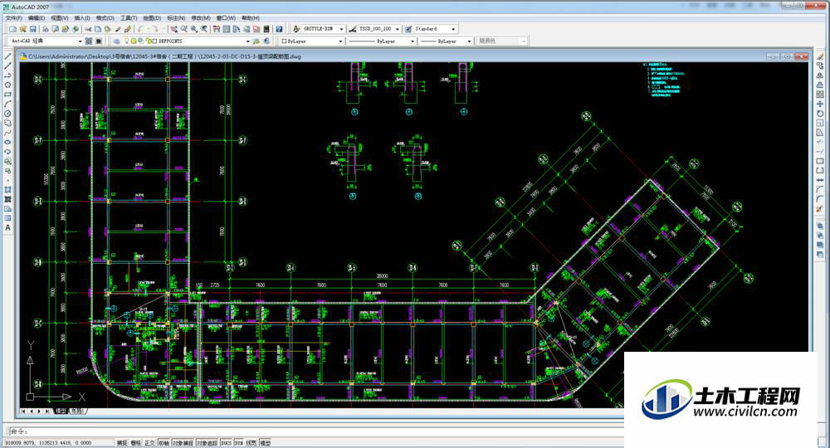Image resolution: width=830 pixels, height=448 pixels.
Task: Open the ByLayer color control dropdown
Action: [x=340, y=41]
